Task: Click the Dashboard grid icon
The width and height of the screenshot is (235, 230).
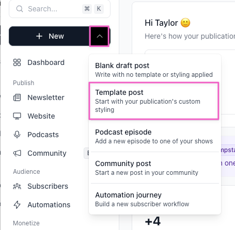Action: click(x=17, y=62)
